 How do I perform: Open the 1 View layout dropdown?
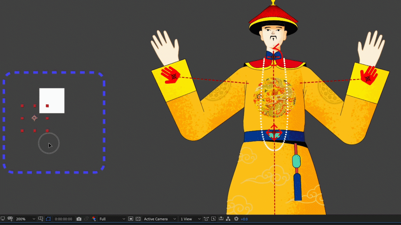tap(190, 219)
